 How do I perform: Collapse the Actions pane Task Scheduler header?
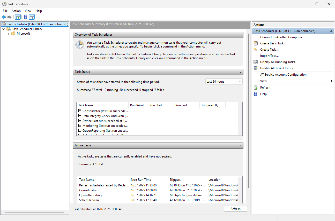[x=331, y=31]
